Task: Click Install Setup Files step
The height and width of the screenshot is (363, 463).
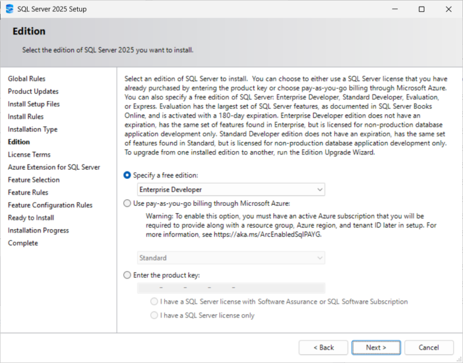Action: 34,104
